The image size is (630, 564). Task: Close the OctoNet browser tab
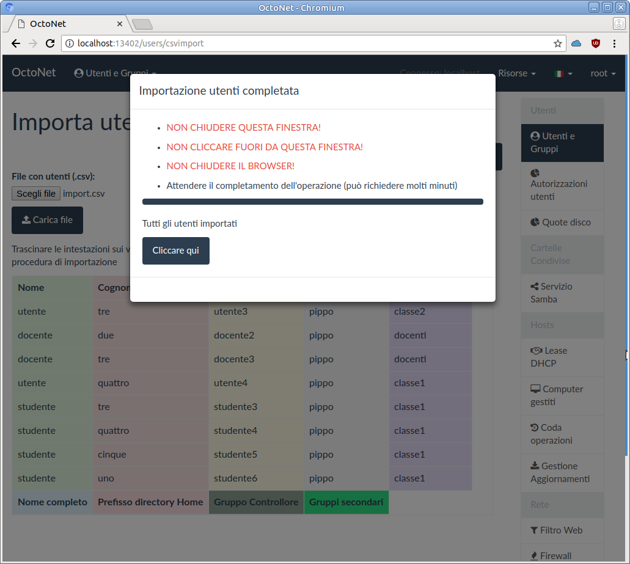point(119,24)
